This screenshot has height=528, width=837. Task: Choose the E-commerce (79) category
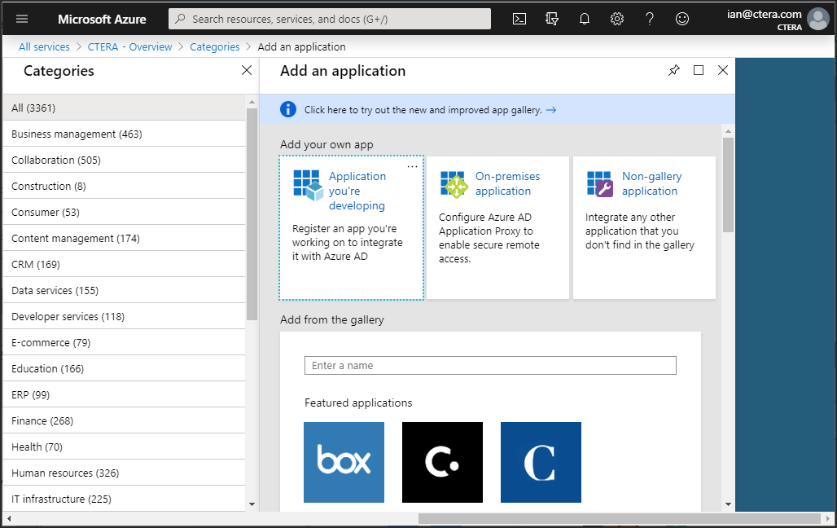tap(124, 342)
